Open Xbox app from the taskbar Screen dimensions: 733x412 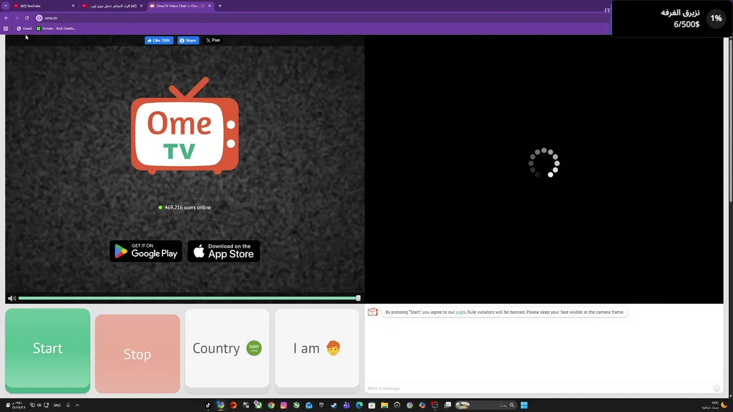[258, 405]
